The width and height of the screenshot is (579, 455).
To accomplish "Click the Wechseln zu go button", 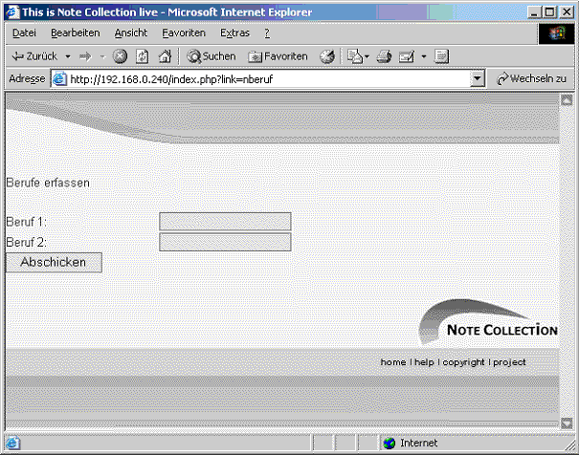I will 532,79.
